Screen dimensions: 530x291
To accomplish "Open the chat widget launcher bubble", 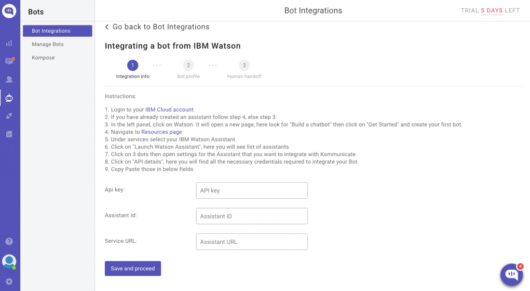I will pyautogui.click(x=511, y=274).
